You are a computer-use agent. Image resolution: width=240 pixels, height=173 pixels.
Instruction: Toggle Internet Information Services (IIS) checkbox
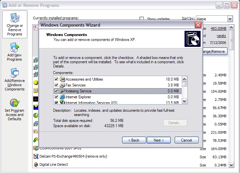pyautogui.click(x=56, y=102)
